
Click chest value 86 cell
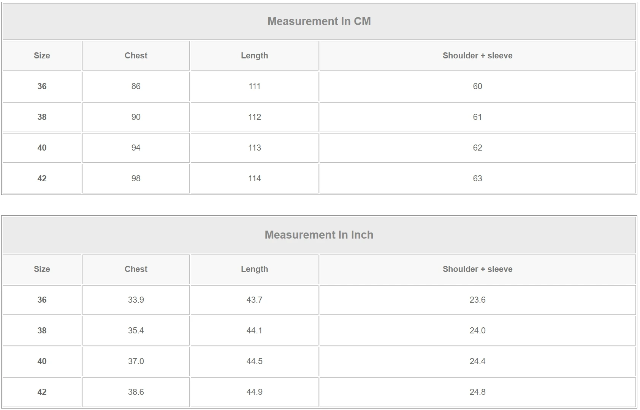pos(136,86)
